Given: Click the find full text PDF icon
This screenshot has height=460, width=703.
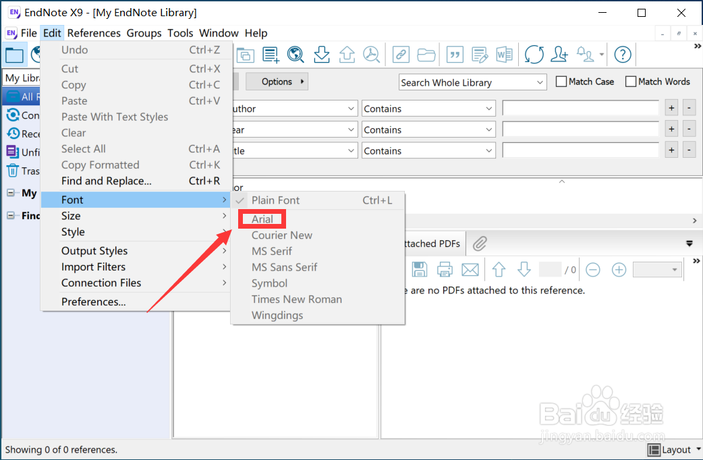Looking at the screenshot, I should click(x=372, y=55).
